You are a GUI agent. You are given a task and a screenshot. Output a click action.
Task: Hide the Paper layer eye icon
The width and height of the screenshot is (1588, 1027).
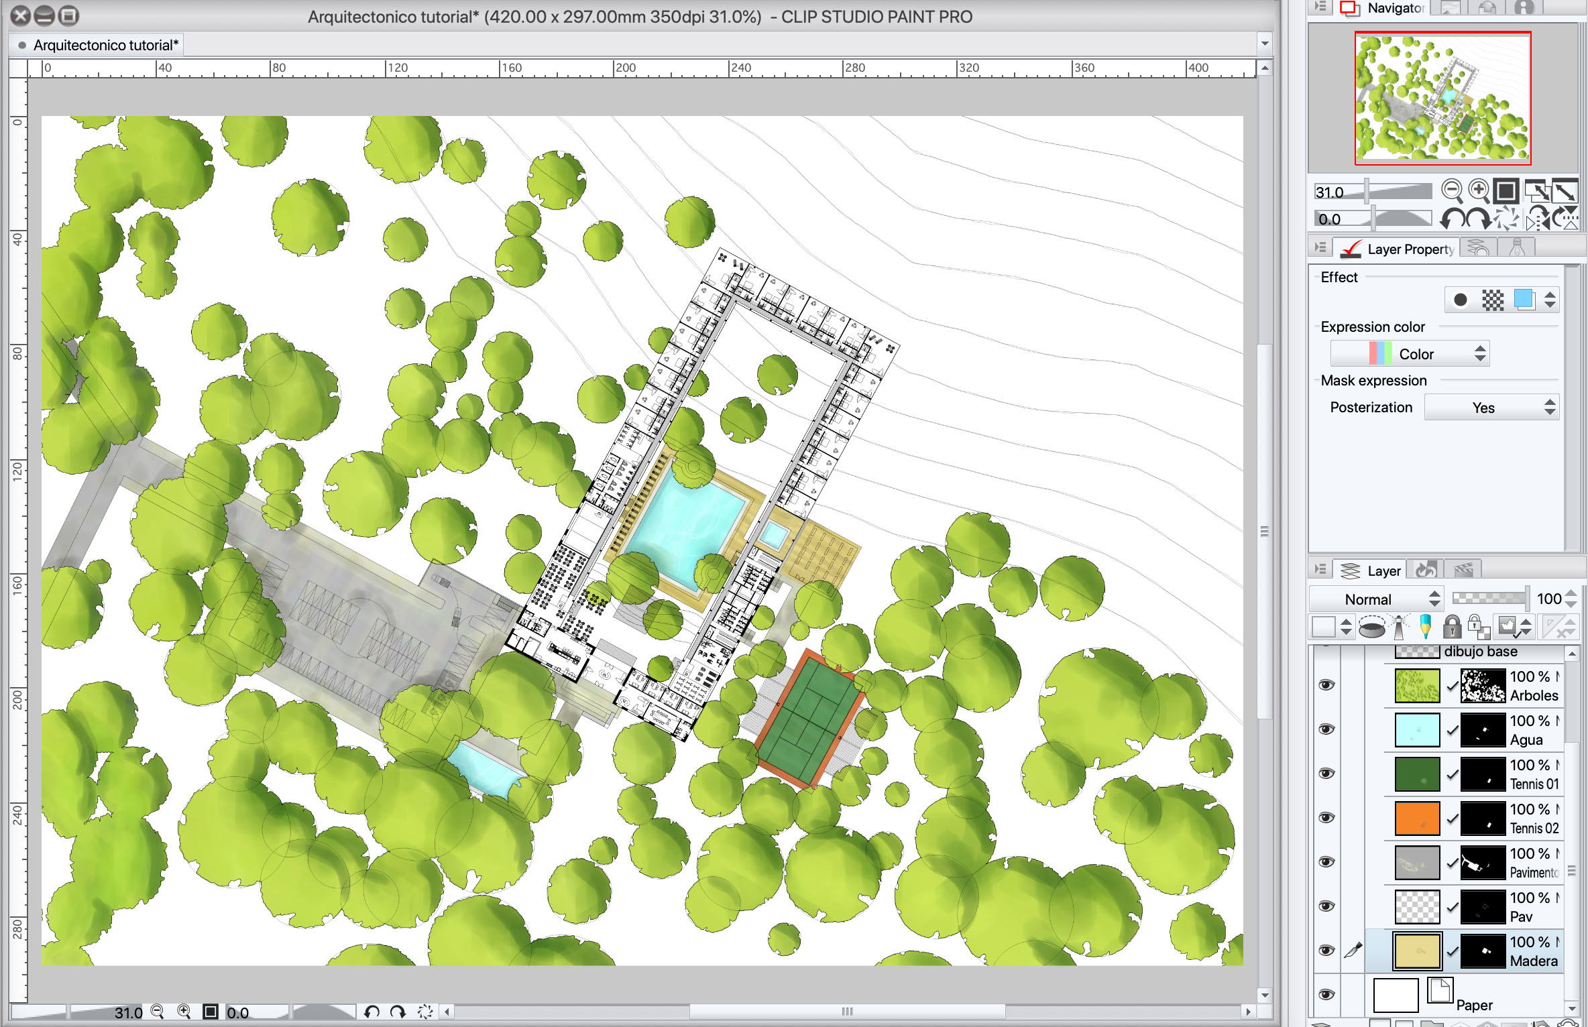(x=1326, y=995)
